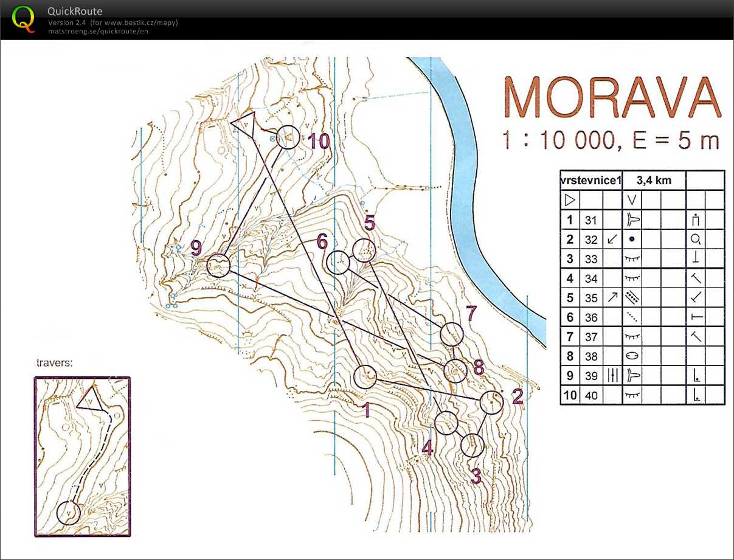Click control circle 6 on the map
The height and width of the screenshot is (560, 734).
click(338, 263)
